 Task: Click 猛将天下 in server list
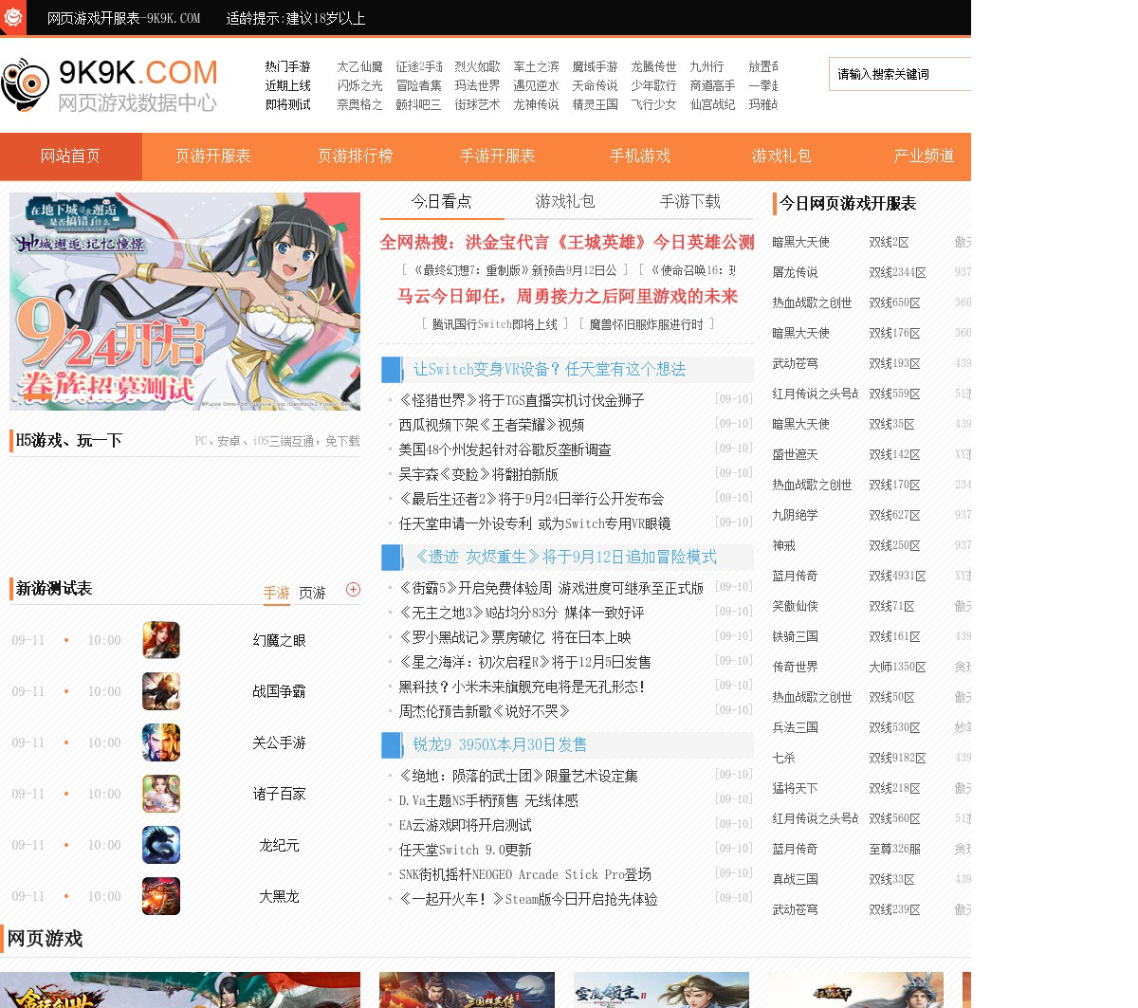795,788
